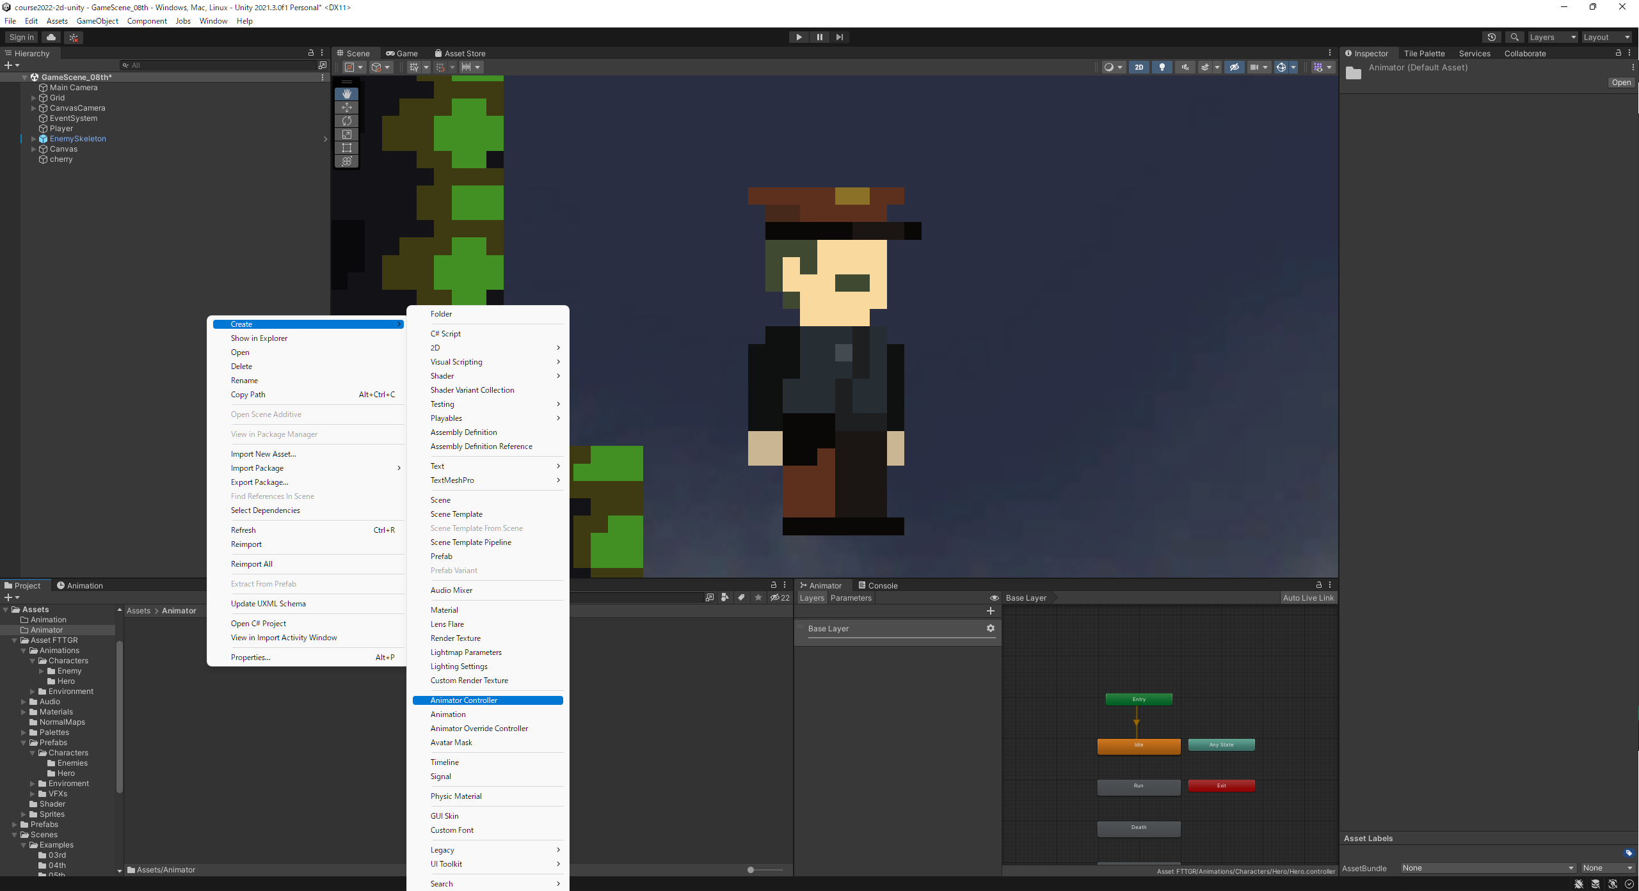
Task: Open Base Layer settings gear
Action: [991, 628]
